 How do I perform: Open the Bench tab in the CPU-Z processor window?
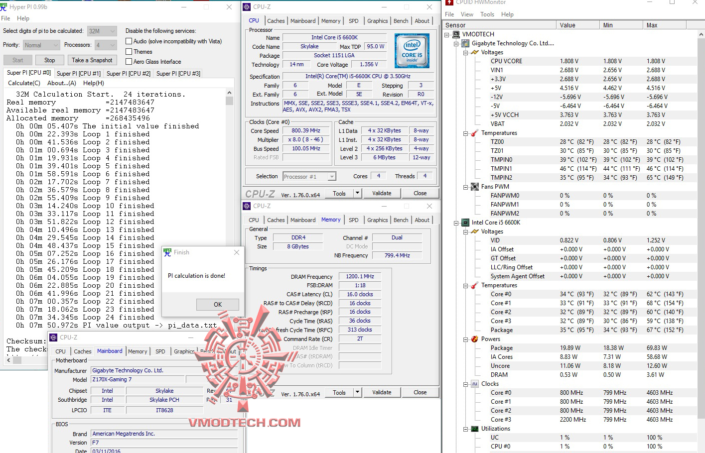(401, 21)
